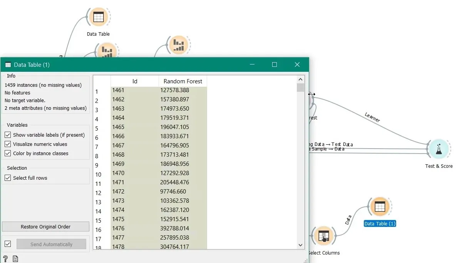Image resolution: width=467 pixels, height=263 pixels.
Task: Select the Random Forest value 97746.660
Action: point(183,192)
